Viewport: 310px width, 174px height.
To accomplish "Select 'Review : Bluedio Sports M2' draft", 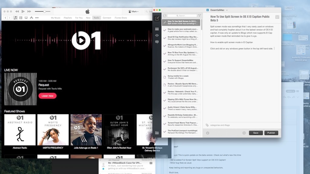I will click(x=181, y=85).
